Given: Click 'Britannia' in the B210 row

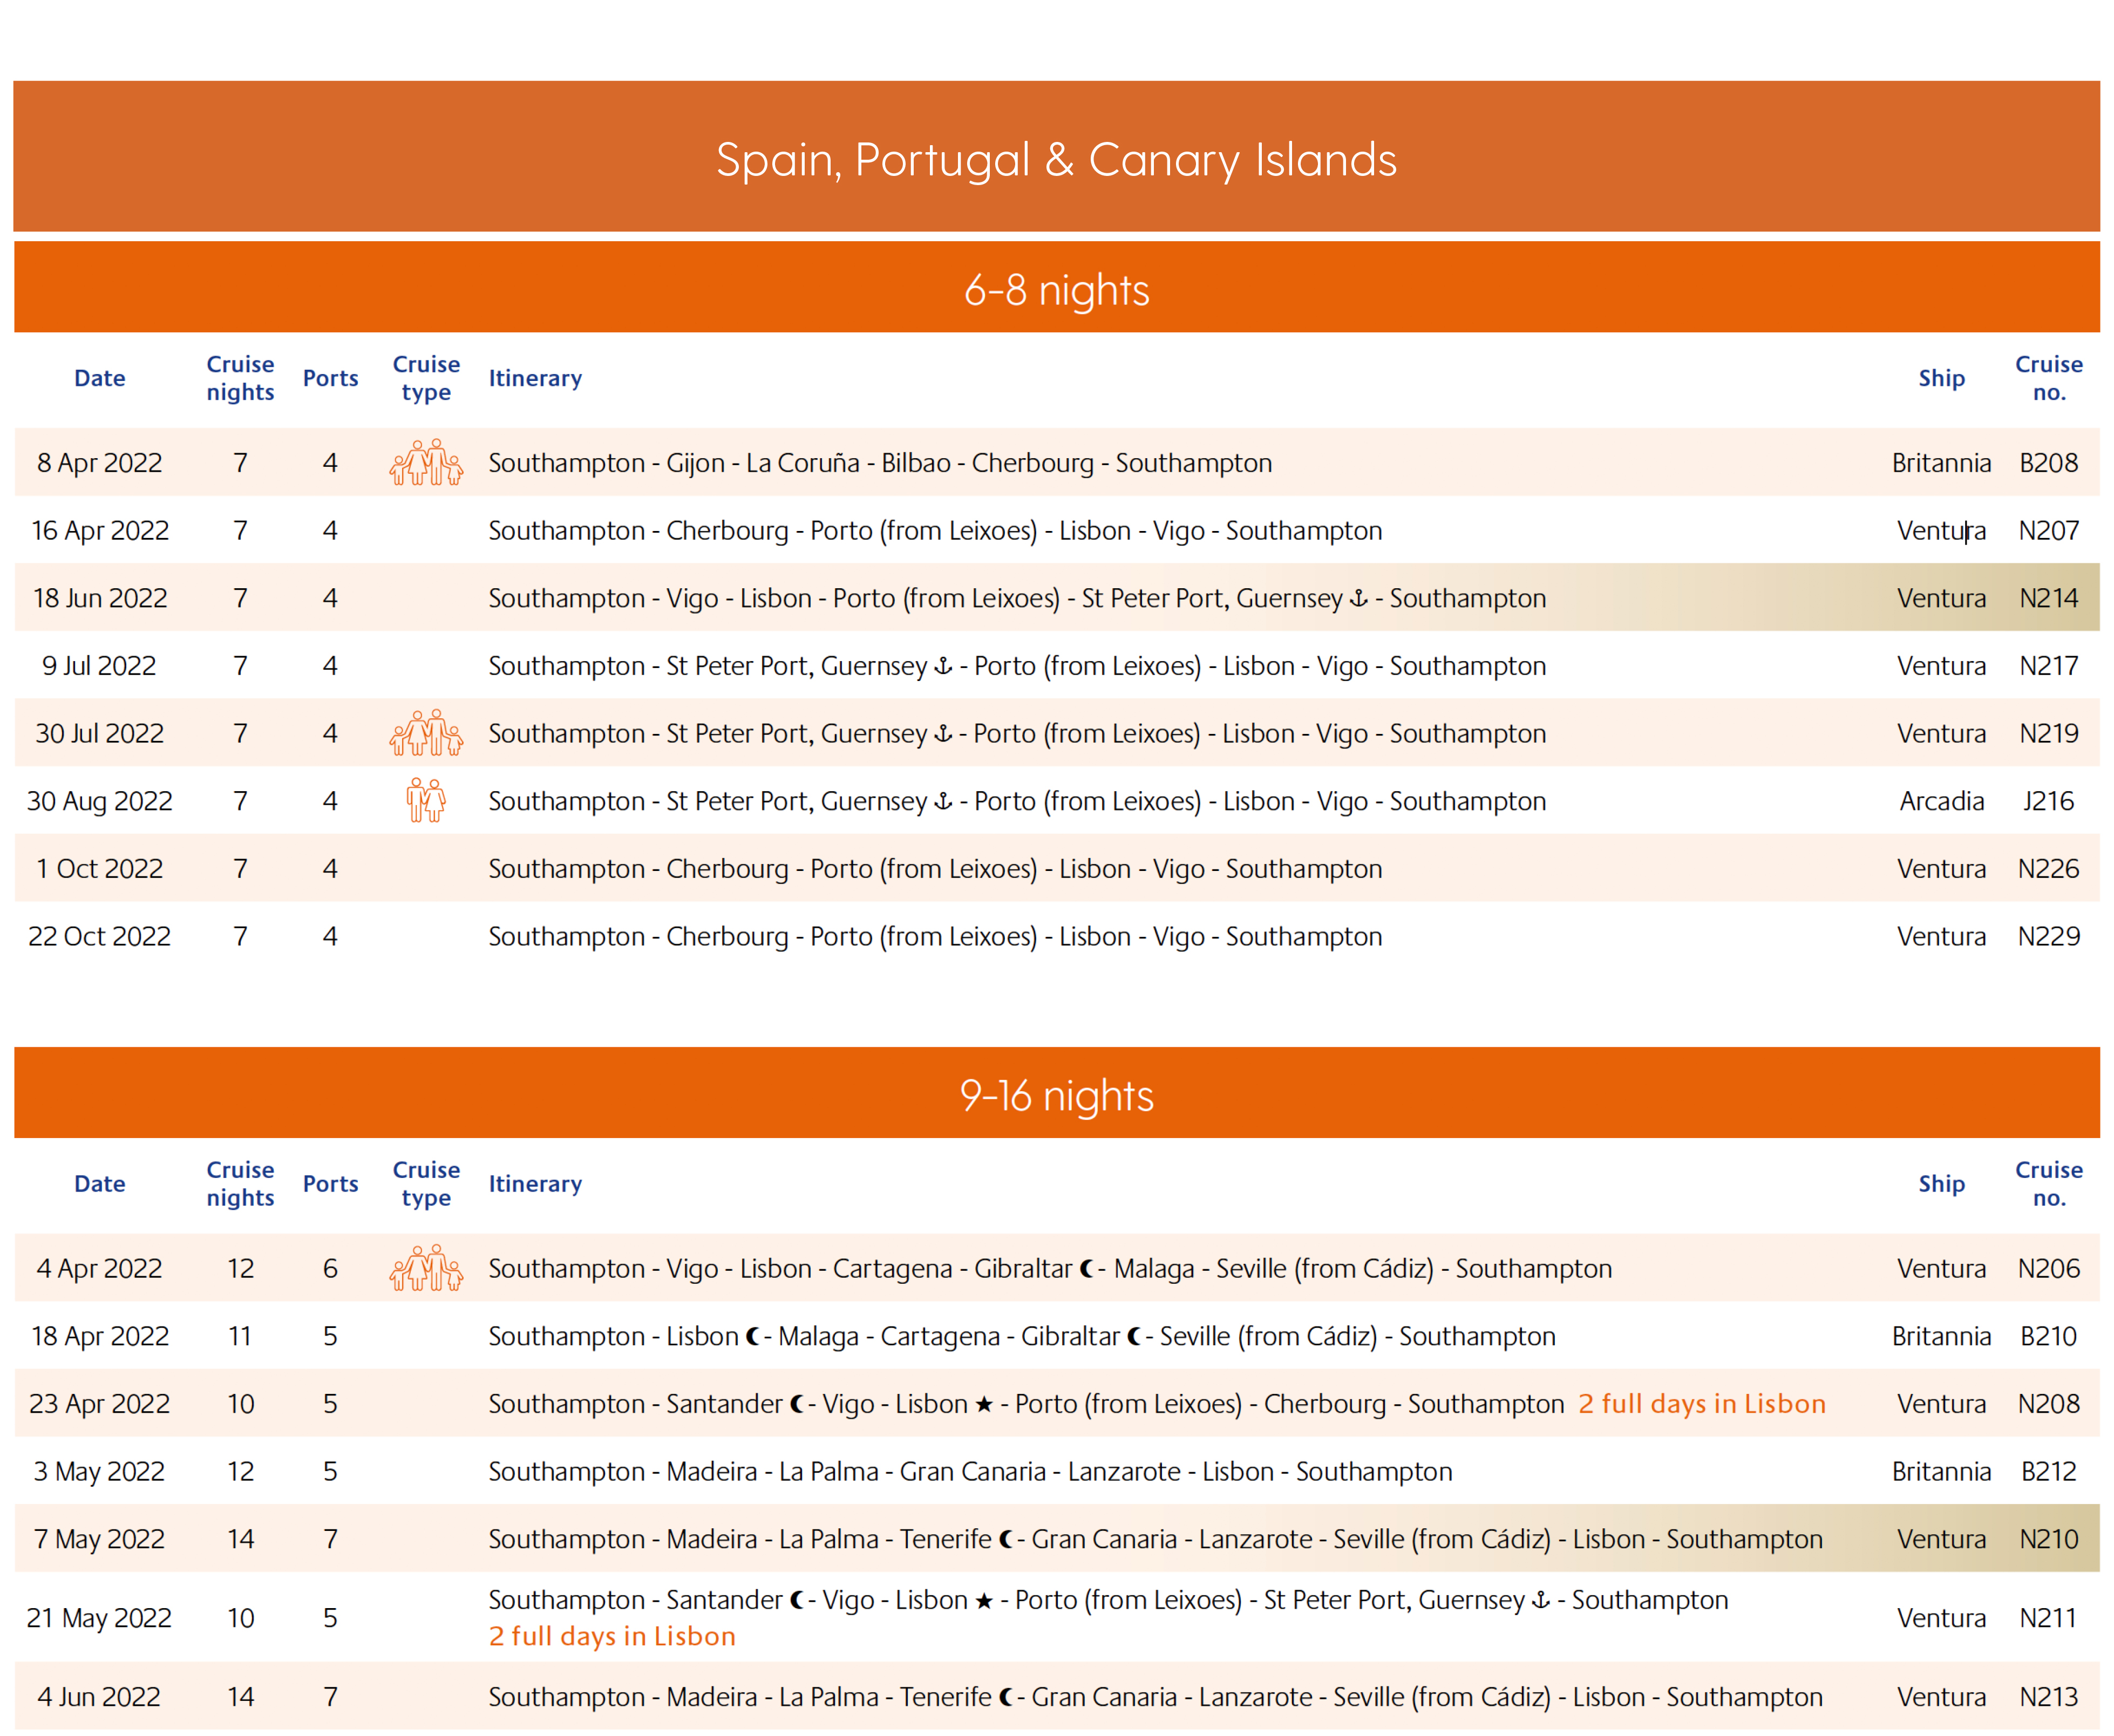Looking at the screenshot, I should (1941, 1336).
